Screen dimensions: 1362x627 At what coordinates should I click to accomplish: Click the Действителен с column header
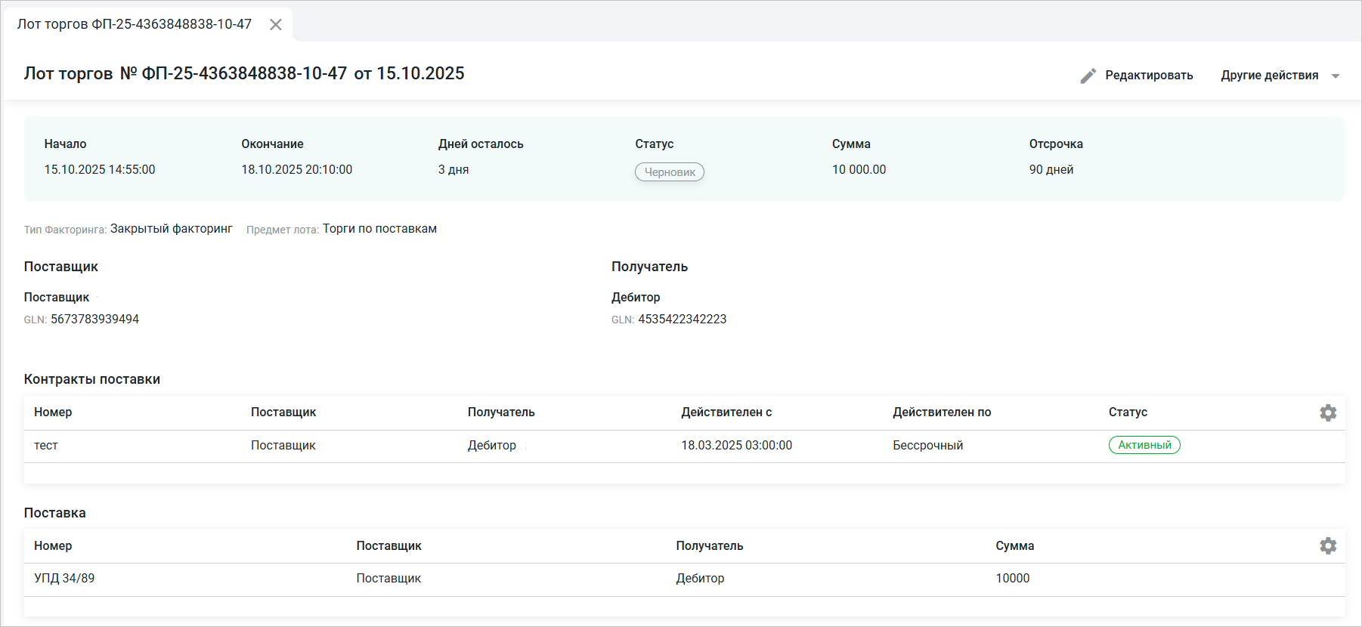tap(726, 412)
